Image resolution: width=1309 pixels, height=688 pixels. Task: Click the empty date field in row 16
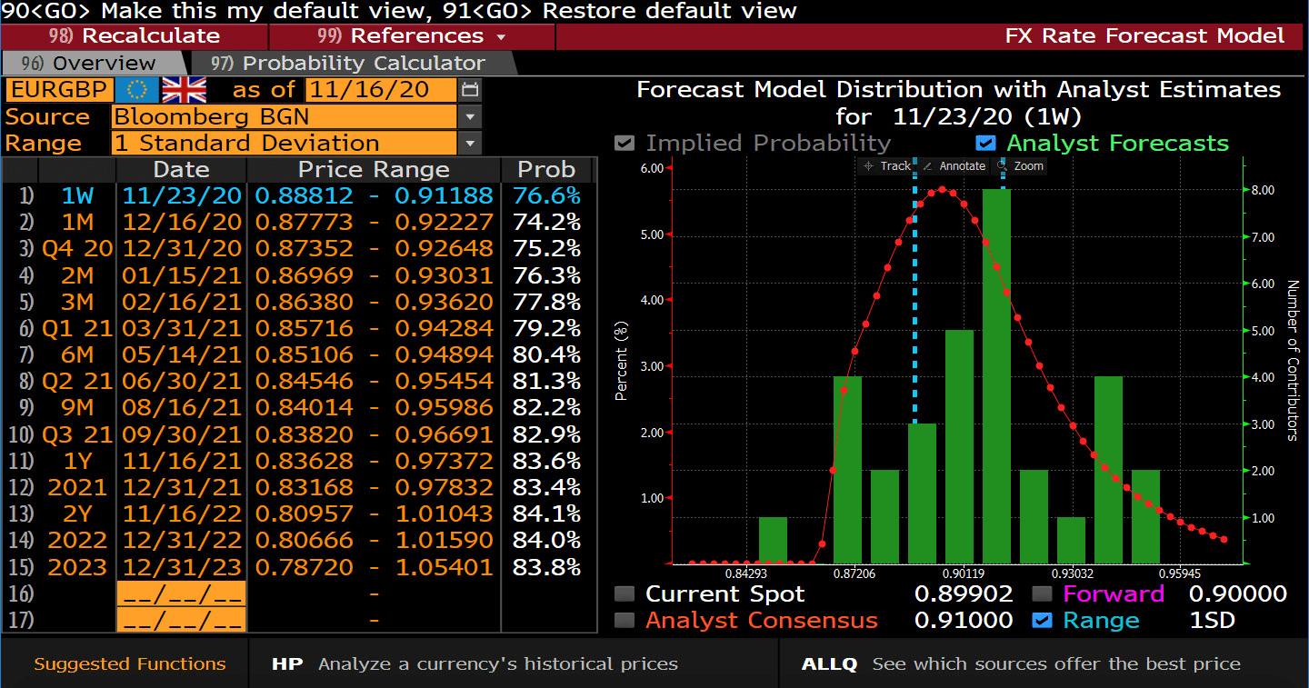pos(181,594)
